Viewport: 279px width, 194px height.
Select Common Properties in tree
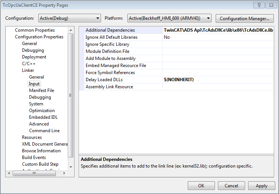[35, 30]
